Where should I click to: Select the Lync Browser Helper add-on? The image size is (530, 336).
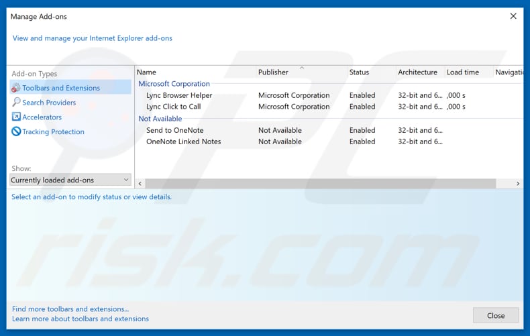(179, 95)
